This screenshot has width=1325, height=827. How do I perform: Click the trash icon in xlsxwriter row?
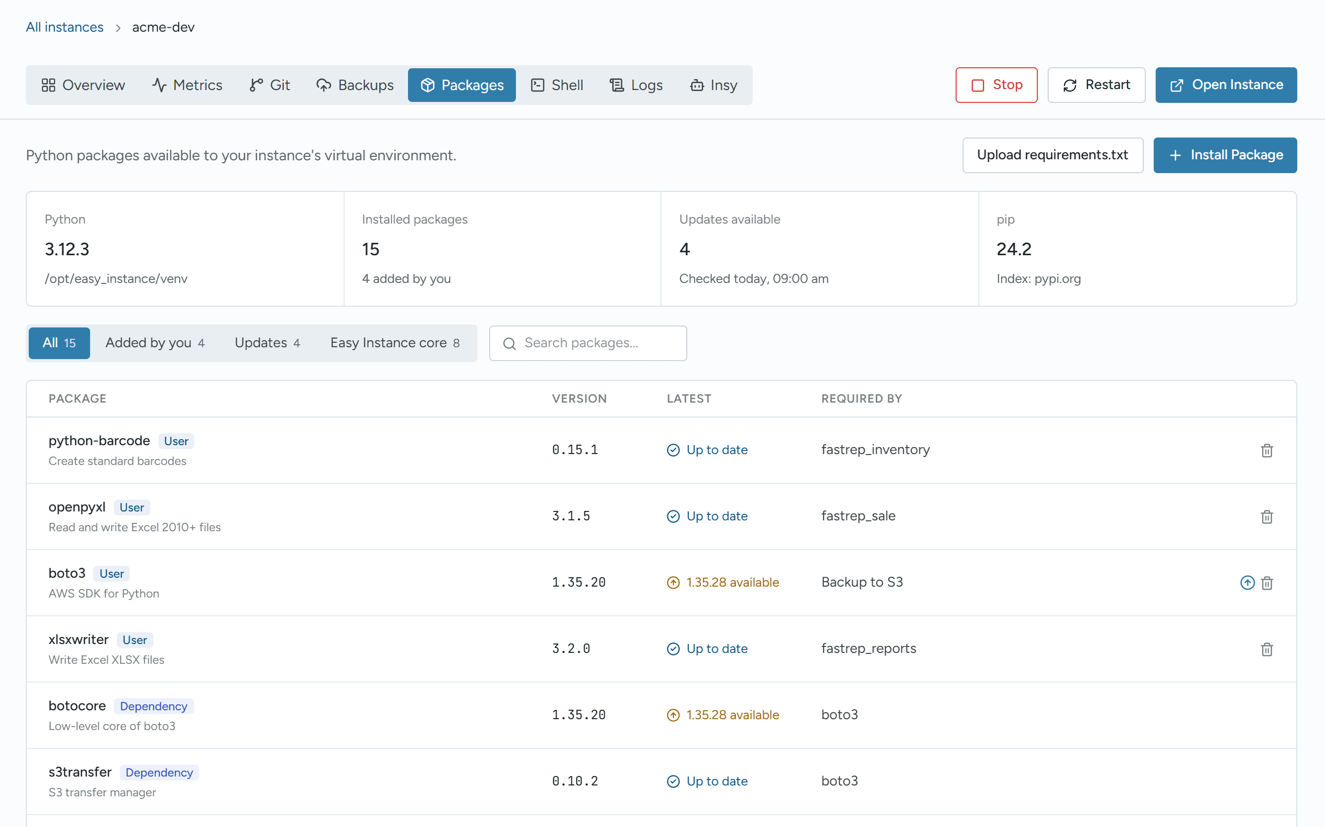[x=1267, y=649]
